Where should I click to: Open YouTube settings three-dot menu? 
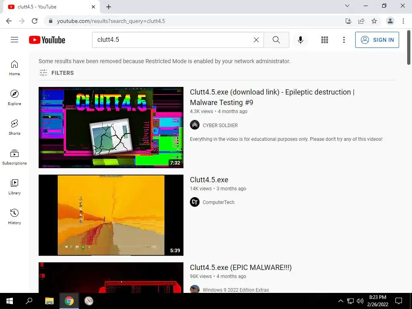click(344, 40)
